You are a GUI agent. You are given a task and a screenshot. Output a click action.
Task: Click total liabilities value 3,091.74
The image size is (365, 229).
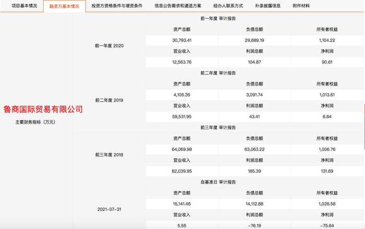pyautogui.click(x=254, y=95)
